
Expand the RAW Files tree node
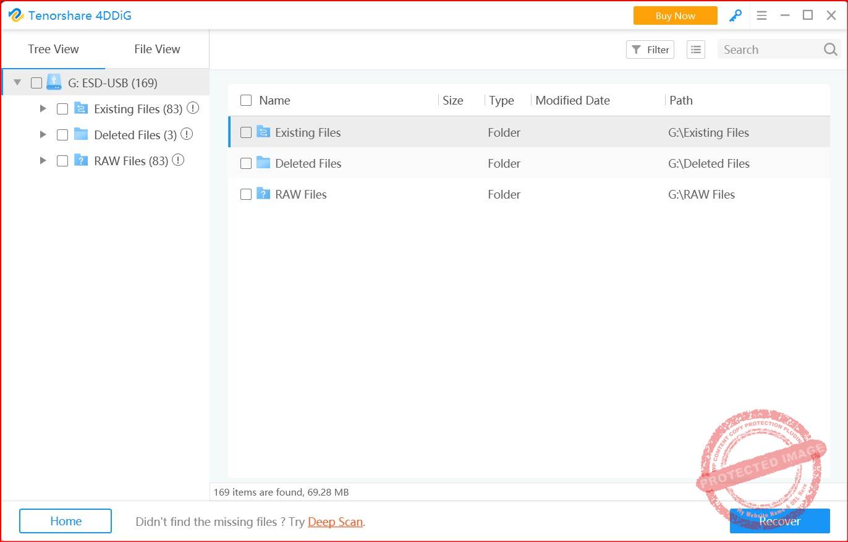pos(43,160)
